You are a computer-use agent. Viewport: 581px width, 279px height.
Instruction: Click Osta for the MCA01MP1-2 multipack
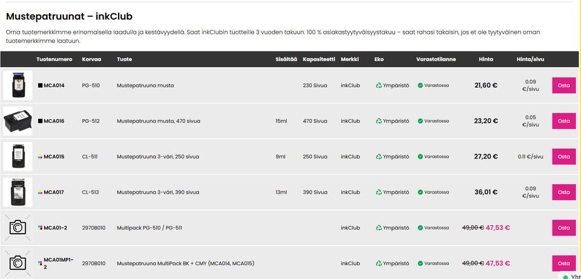point(563,263)
